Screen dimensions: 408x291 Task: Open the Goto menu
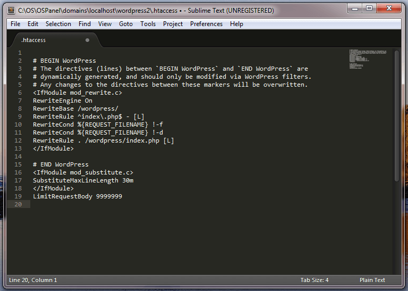coord(126,24)
